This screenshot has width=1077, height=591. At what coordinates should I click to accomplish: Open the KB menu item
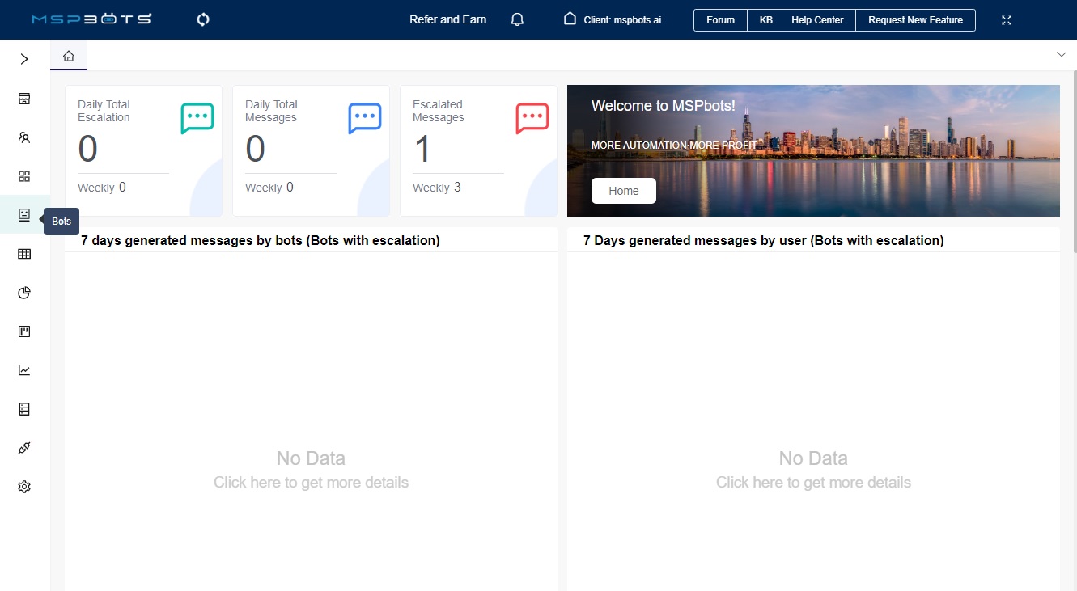click(x=765, y=19)
